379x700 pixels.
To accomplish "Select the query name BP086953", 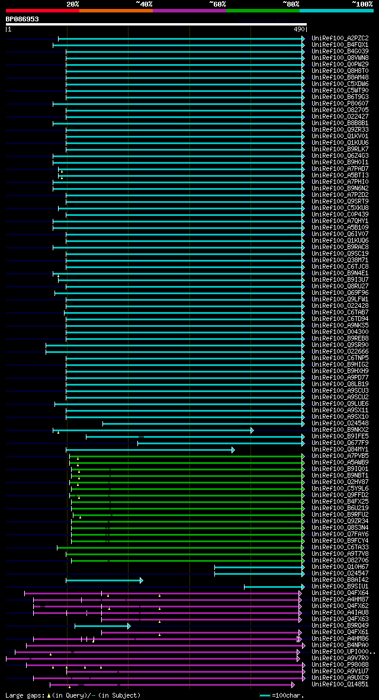I will coord(23,19).
